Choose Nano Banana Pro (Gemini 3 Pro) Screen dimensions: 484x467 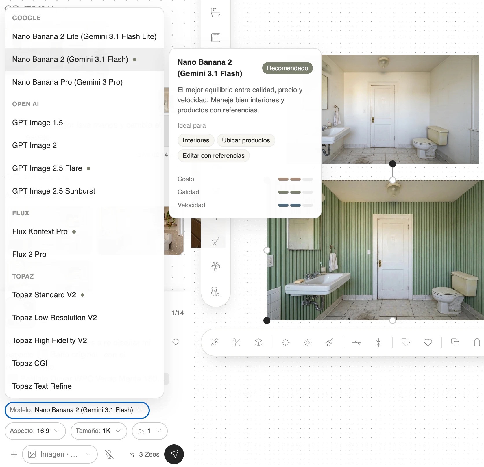click(x=84, y=82)
